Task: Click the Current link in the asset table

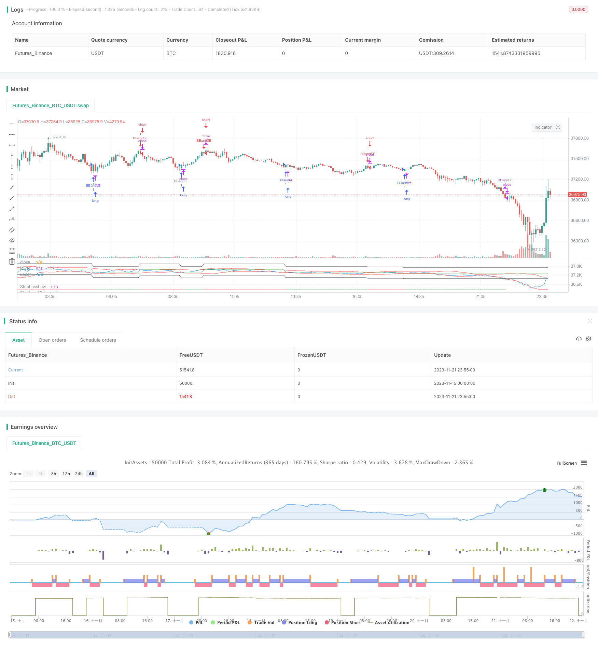Action: [15, 370]
